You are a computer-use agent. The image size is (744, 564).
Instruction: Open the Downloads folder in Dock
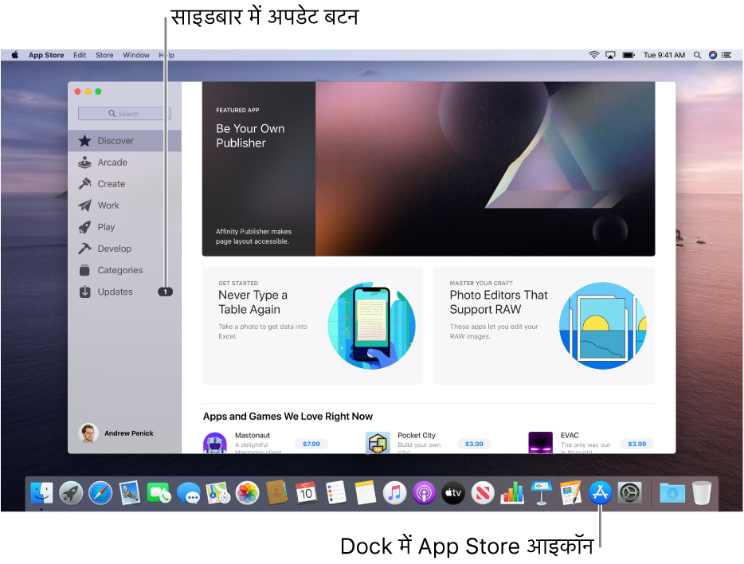click(672, 493)
